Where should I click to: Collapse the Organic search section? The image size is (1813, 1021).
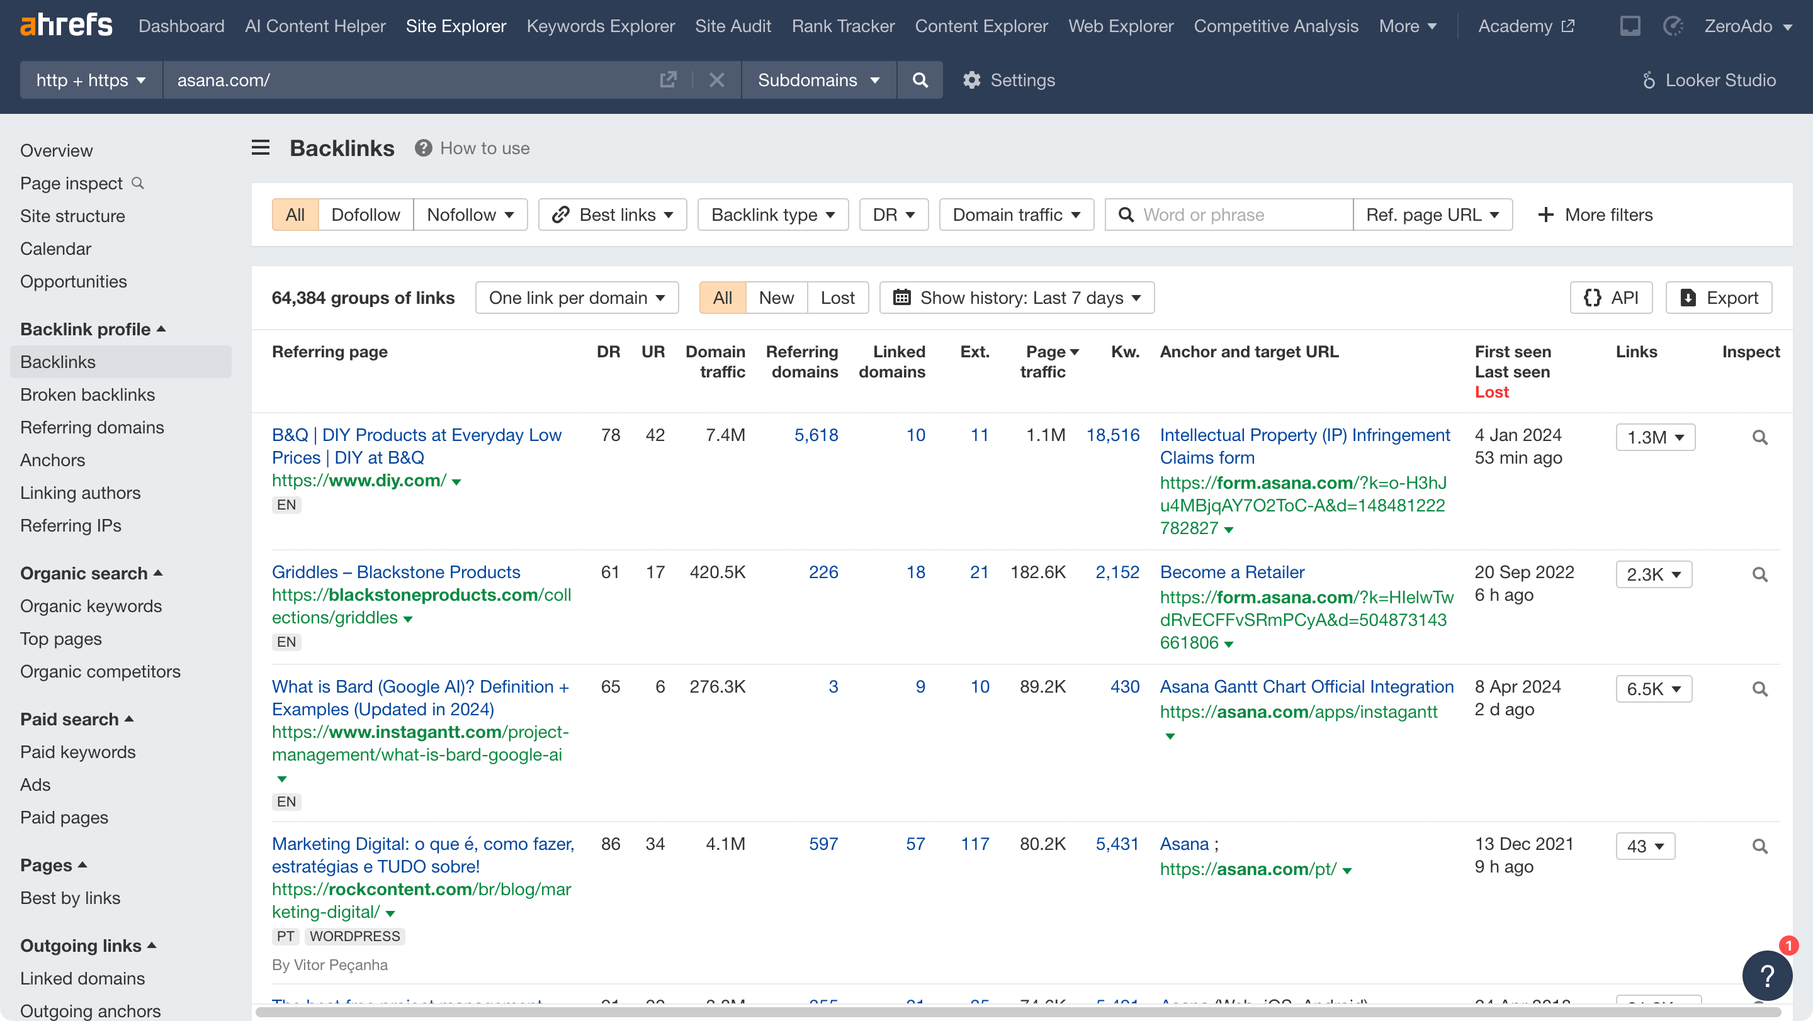click(x=91, y=573)
